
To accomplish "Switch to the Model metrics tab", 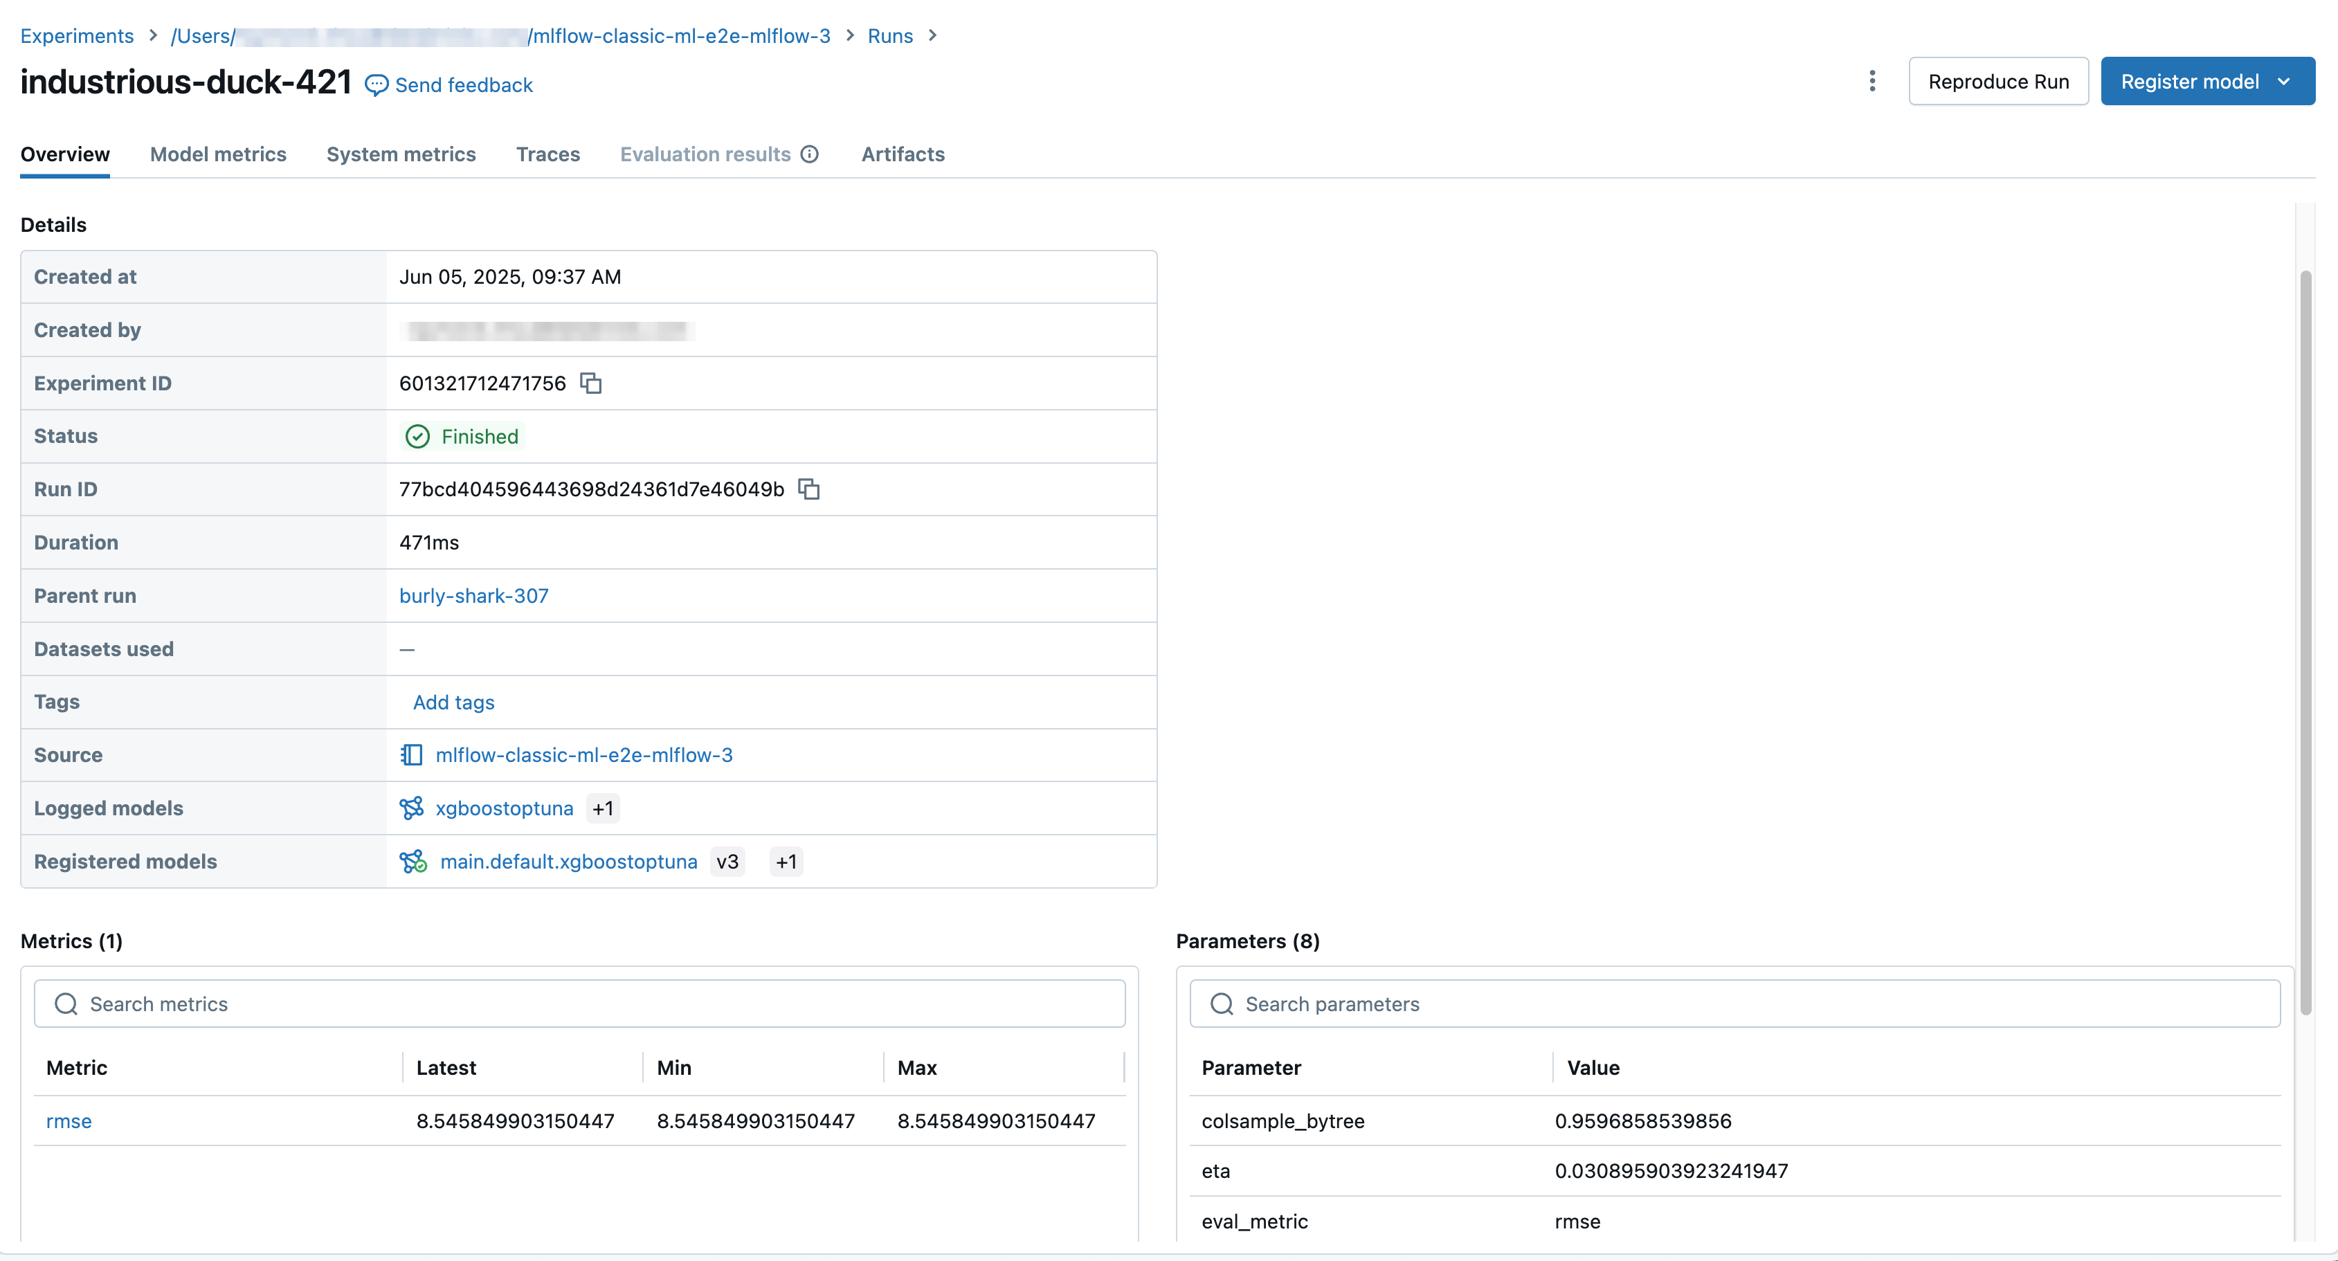I will click(218, 154).
